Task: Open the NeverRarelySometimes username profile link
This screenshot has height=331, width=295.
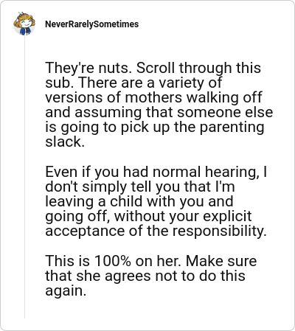Action: tap(91, 24)
